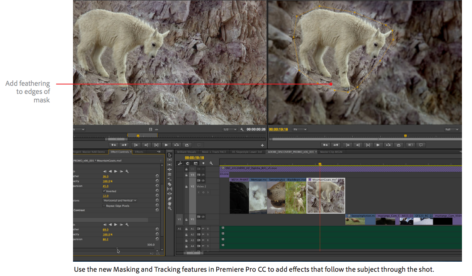Toggle V3 track output eye icon
472x276 pixels.
(x=203, y=175)
